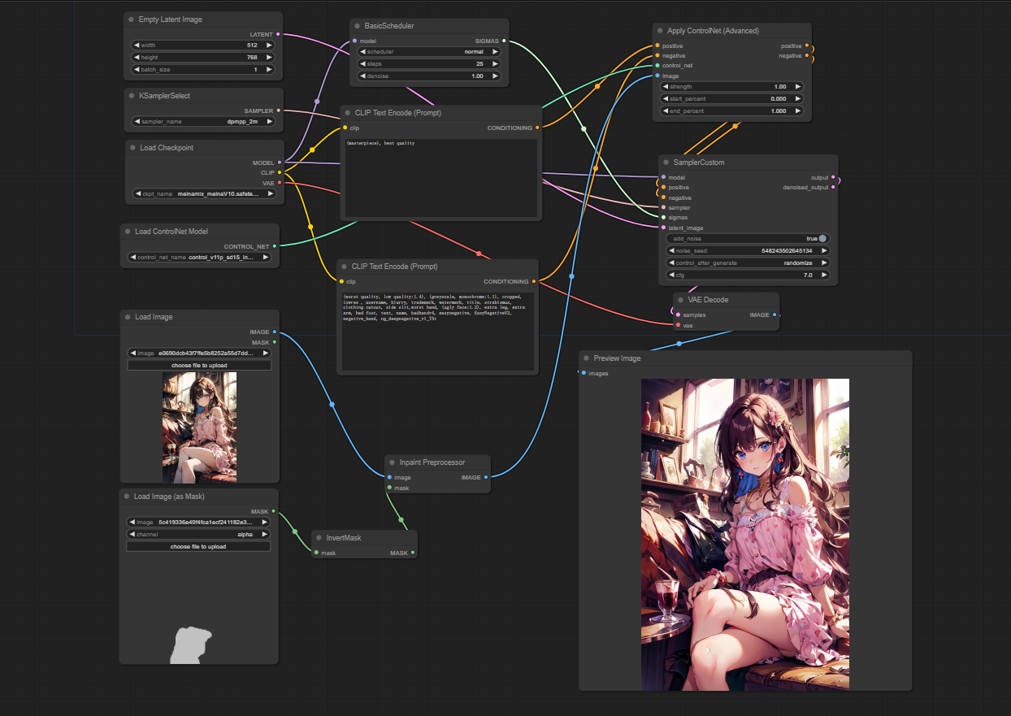The height and width of the screenshot is (716, 1011).
Task: Decrease denoise with its left arrow
Action: [x=363, y=76]
